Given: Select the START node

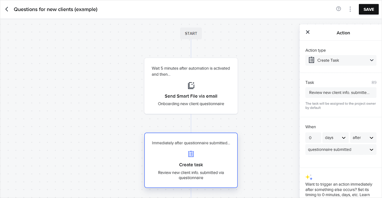Looking at the screenshot, I should coord(191,33).
